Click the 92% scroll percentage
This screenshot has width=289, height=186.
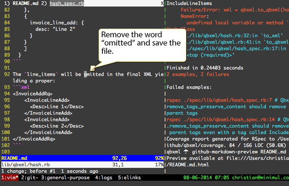click(x=159, y=158)
